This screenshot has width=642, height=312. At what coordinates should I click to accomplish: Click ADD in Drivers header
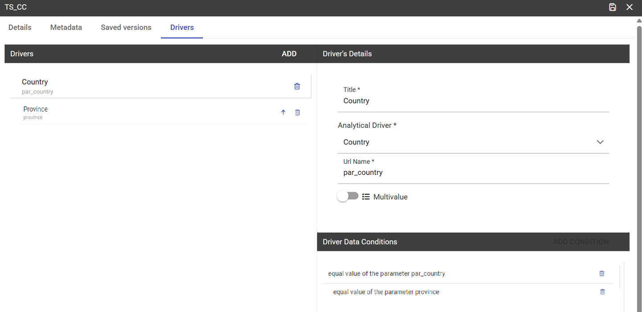click(x=289, y=54)
